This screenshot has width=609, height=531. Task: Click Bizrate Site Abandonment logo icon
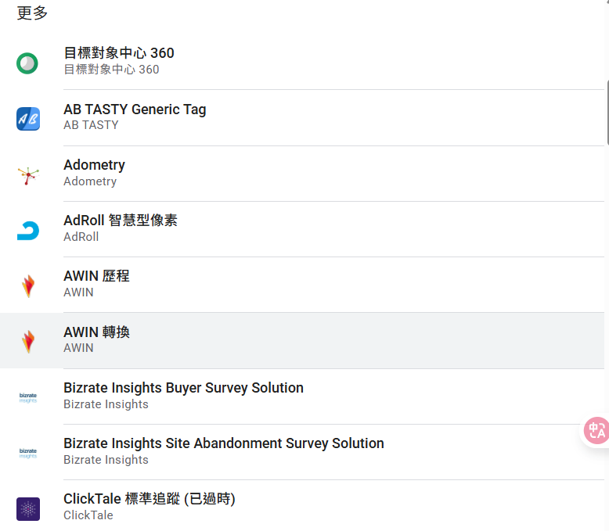pos(28,453)
